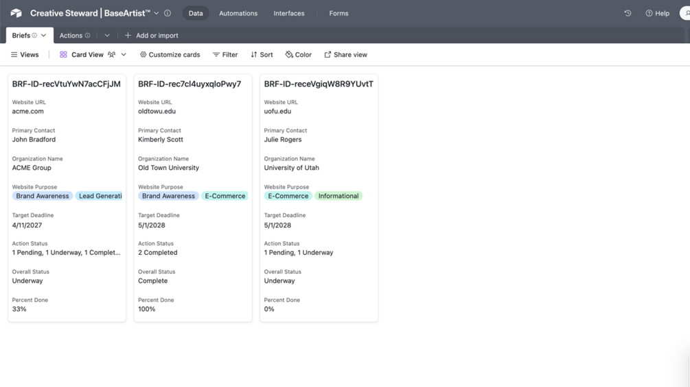Click the Card View collaborators icon
Screen dimensions: 690x387
pyautogui.click(x=112, y=55)
